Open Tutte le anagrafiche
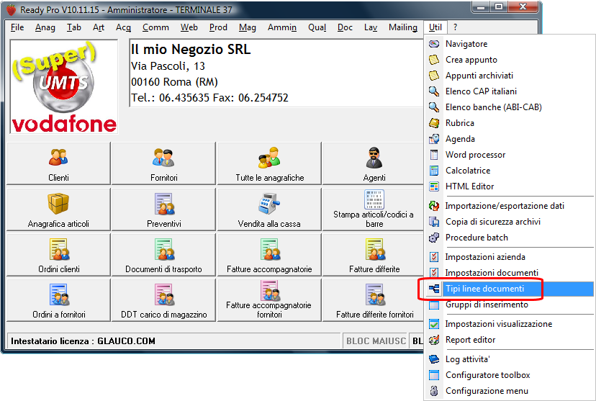This screenshot has width=596, height=401. [x=269, y=163]
